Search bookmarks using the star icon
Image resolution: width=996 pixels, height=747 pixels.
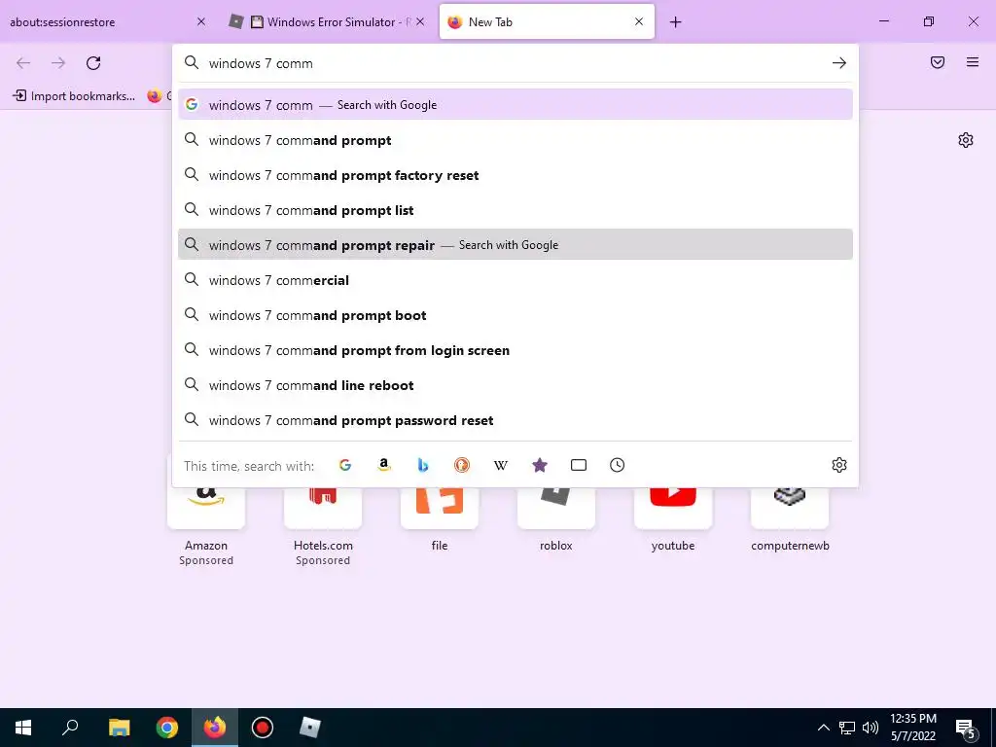539,465
